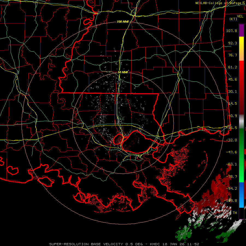Image resolution: width=246 pixels, height=246 pixels.
Task: Select the 107.8 legend value
Action: click(232, 31)
